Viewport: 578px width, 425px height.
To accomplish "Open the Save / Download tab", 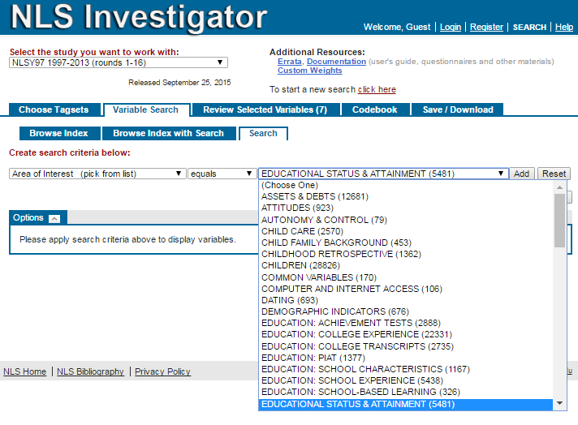I will [458, 109].
